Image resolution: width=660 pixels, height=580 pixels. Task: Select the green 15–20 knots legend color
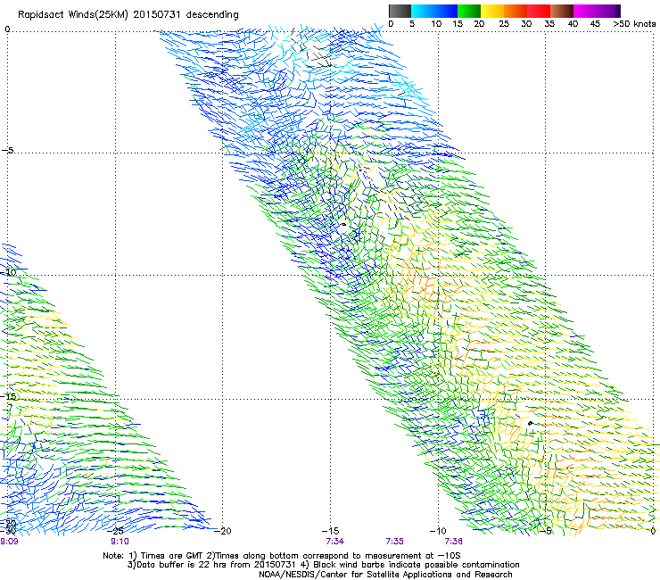[469, 11]
